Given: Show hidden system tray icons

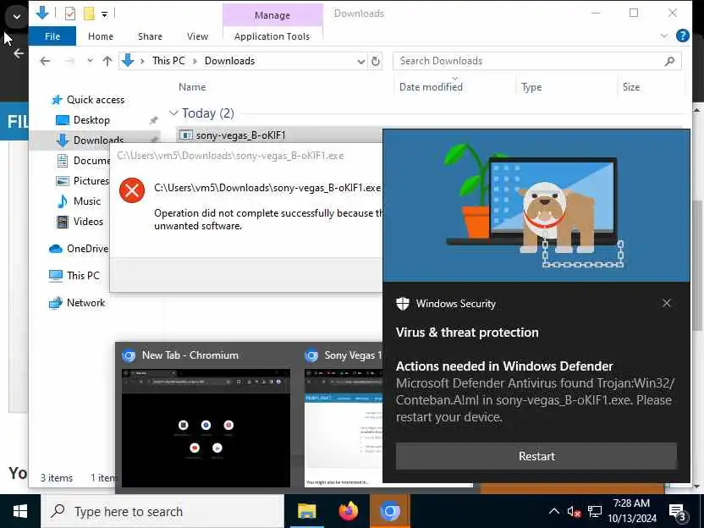Looking at the screenshot, I should pyautogui.click(x=554, y=511).
